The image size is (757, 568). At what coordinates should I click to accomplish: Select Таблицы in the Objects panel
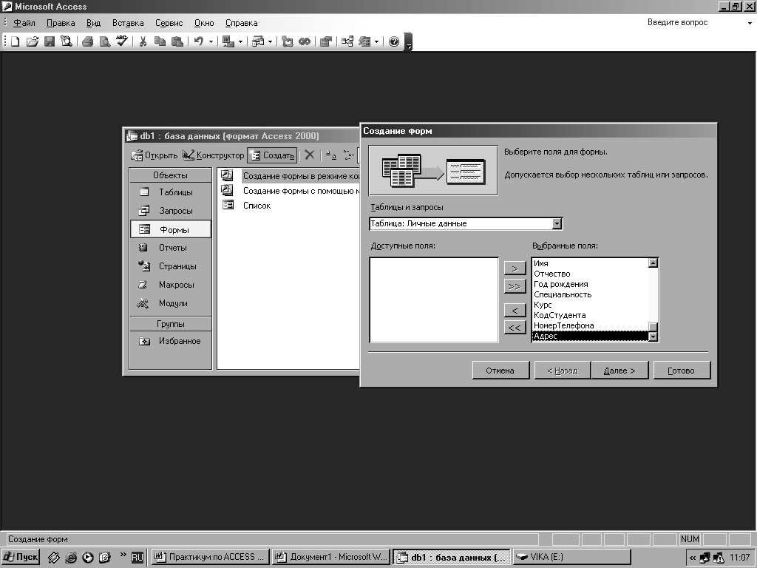coord(171,192)
